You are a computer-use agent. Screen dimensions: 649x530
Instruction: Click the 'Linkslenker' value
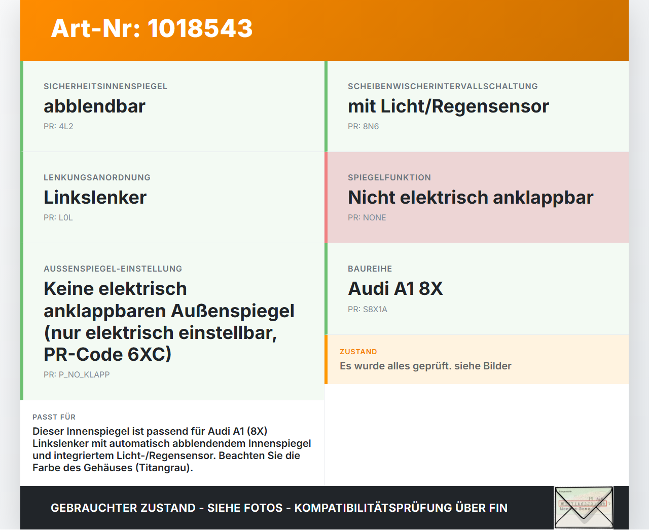coord(95,198)
